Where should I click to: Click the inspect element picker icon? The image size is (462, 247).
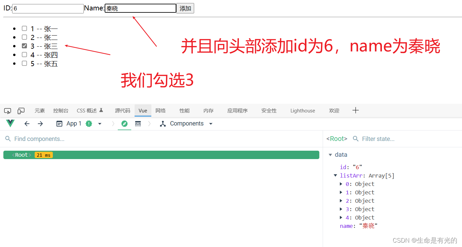point(7,111)
